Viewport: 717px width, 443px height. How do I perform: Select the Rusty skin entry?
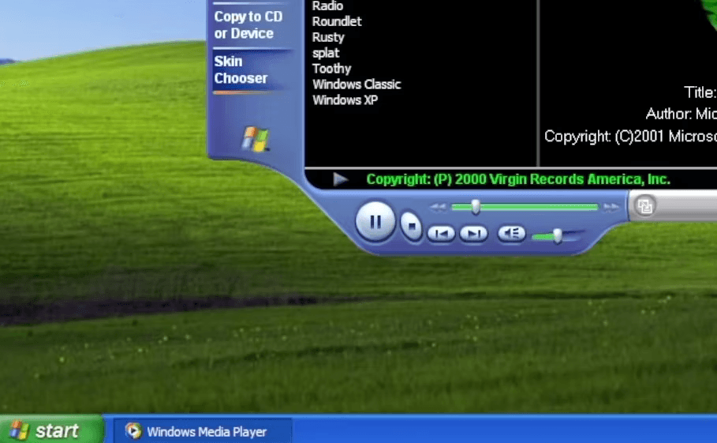[328, 37]
